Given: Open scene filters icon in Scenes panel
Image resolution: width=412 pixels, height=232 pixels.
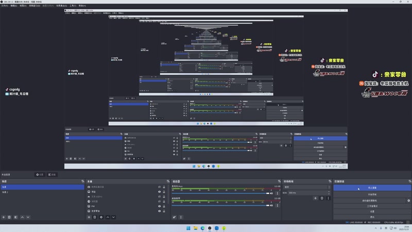Looking at the screenshot, I should pos(16,217).
